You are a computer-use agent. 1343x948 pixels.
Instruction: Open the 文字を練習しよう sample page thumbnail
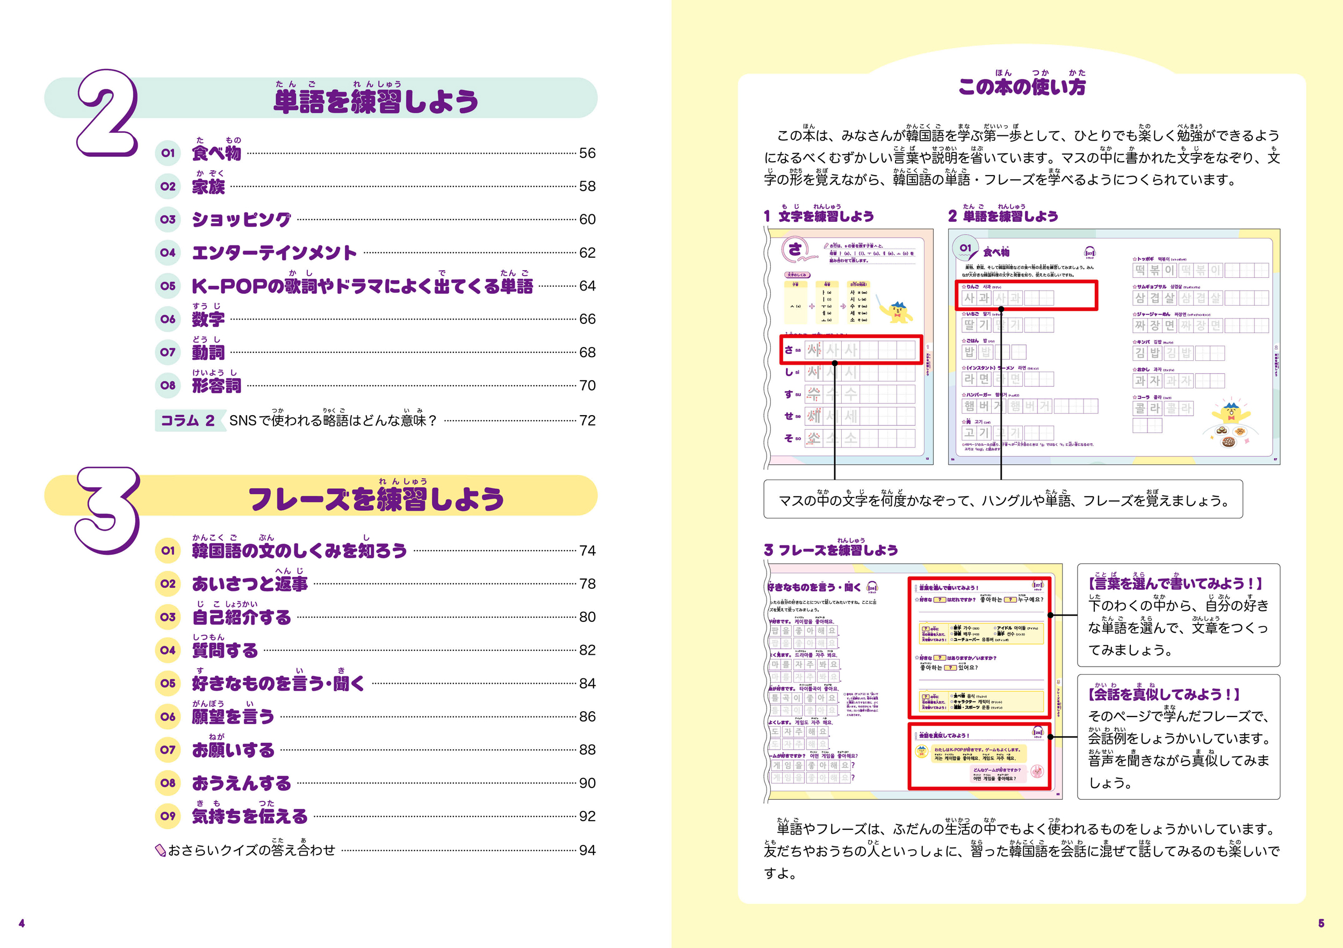tap(848, 348)
